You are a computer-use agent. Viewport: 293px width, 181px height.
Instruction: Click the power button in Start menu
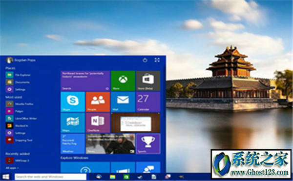pos(145,60)
